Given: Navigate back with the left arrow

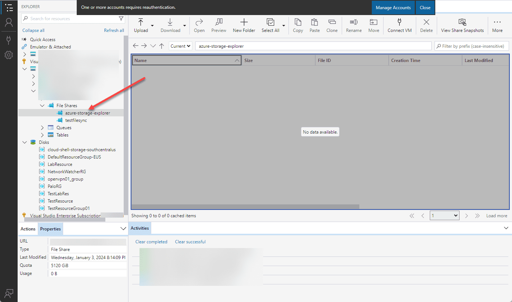Looking at the screenshot, I should click(136, 46).
